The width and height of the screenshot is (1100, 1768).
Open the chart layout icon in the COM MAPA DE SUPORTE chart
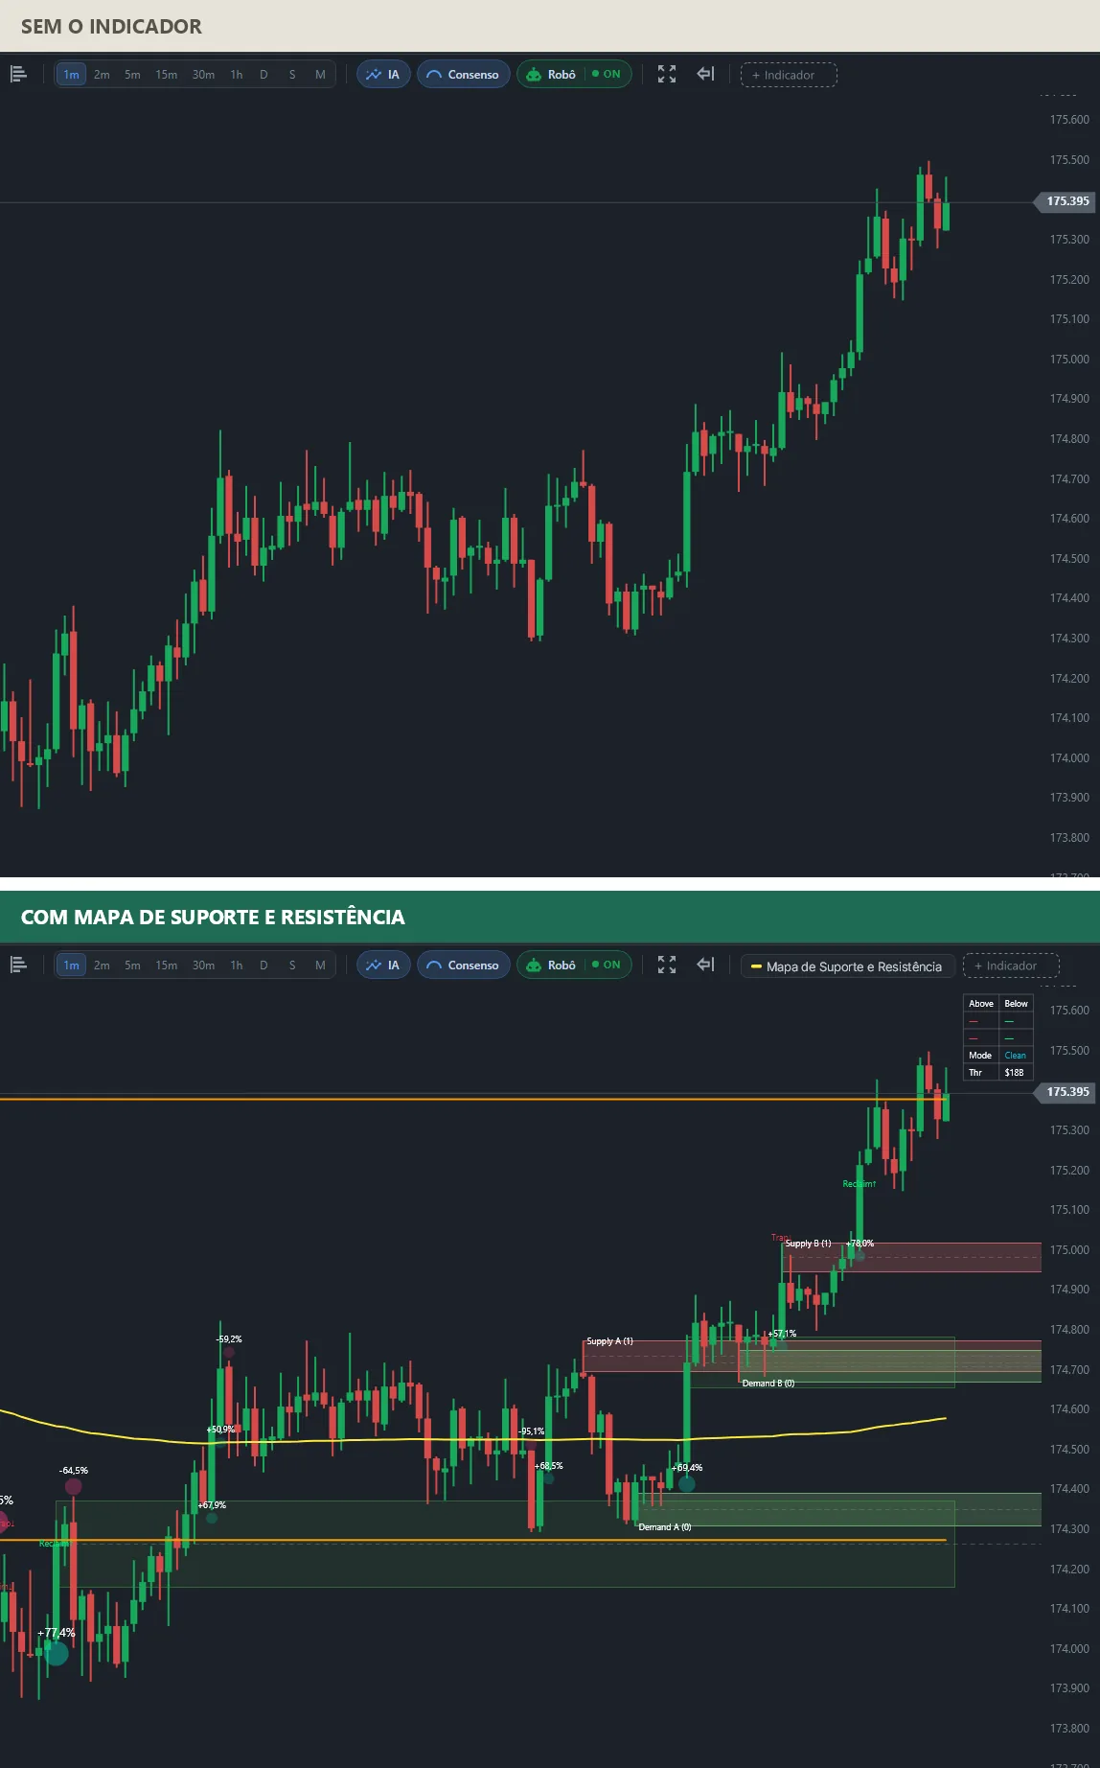pyautogui.click(x=18, y=965)
